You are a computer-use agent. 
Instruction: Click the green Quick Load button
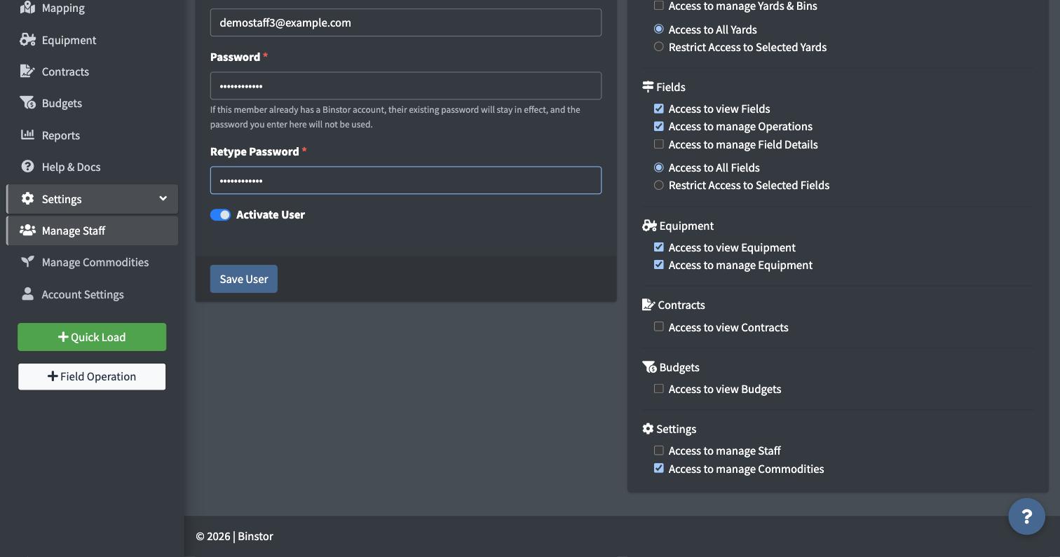[x=92, y=337]
